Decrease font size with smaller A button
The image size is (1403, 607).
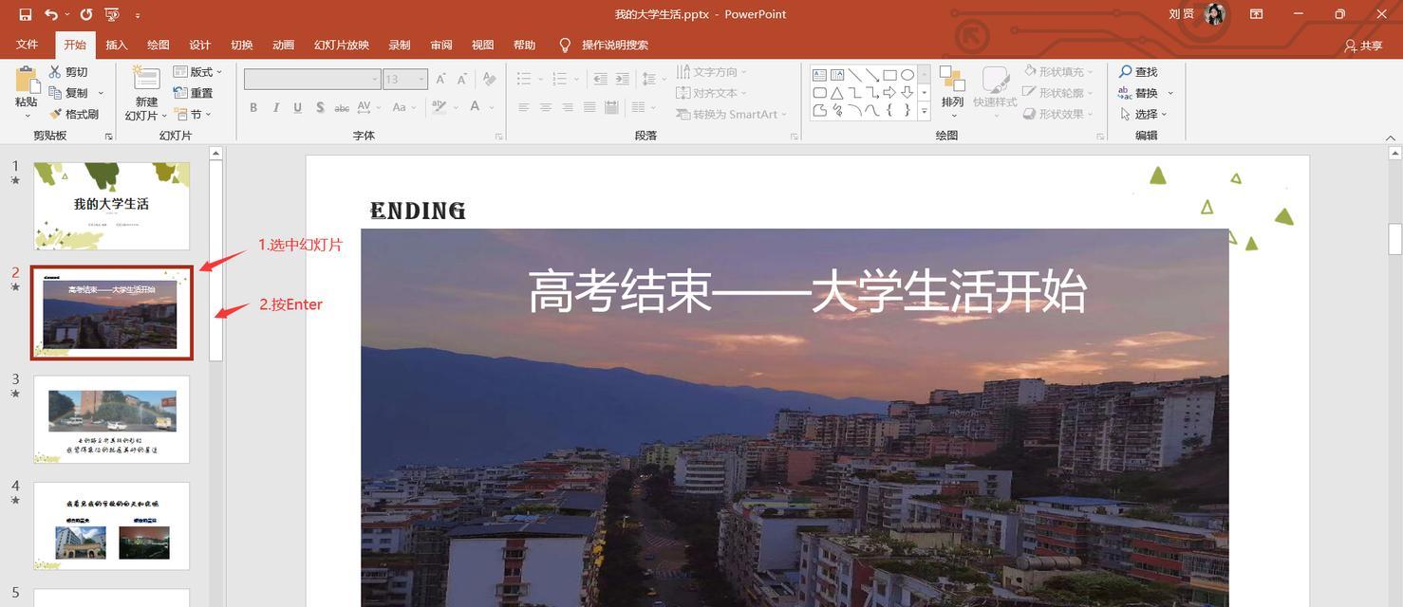point(462,80)
